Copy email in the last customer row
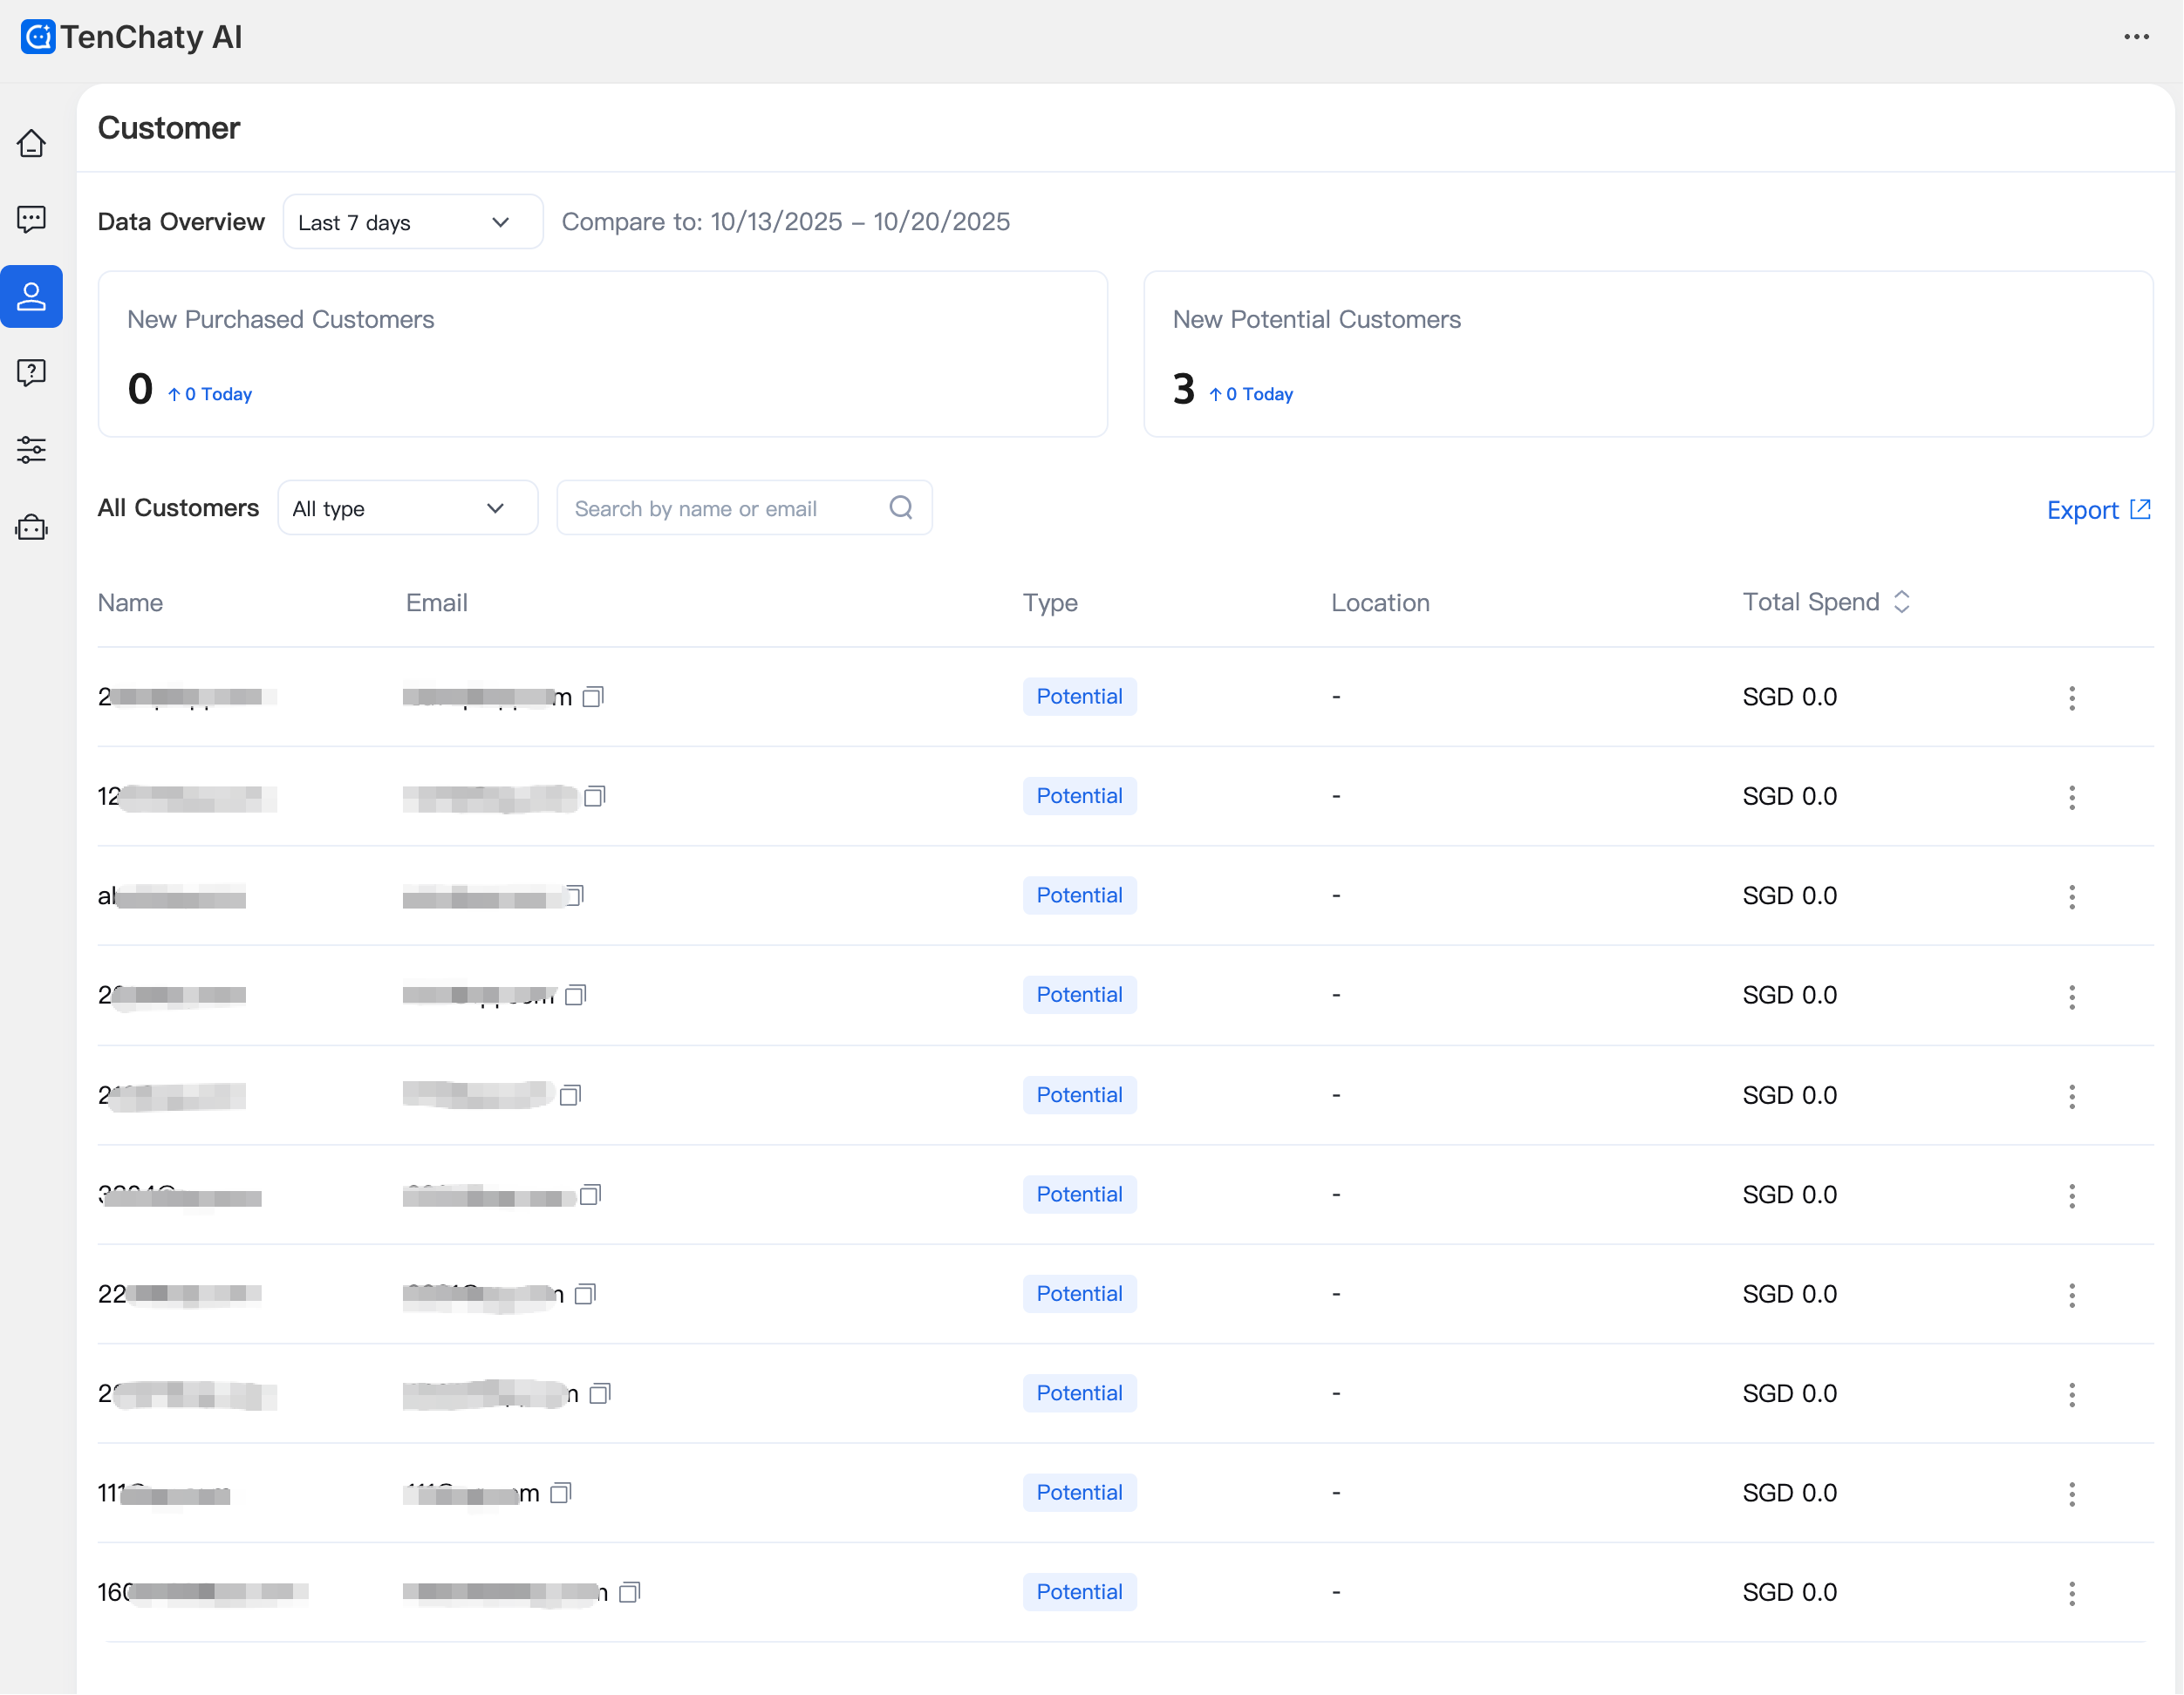The width and height of the screenshot is (2184, 1695). click(x=629, y=1592)
